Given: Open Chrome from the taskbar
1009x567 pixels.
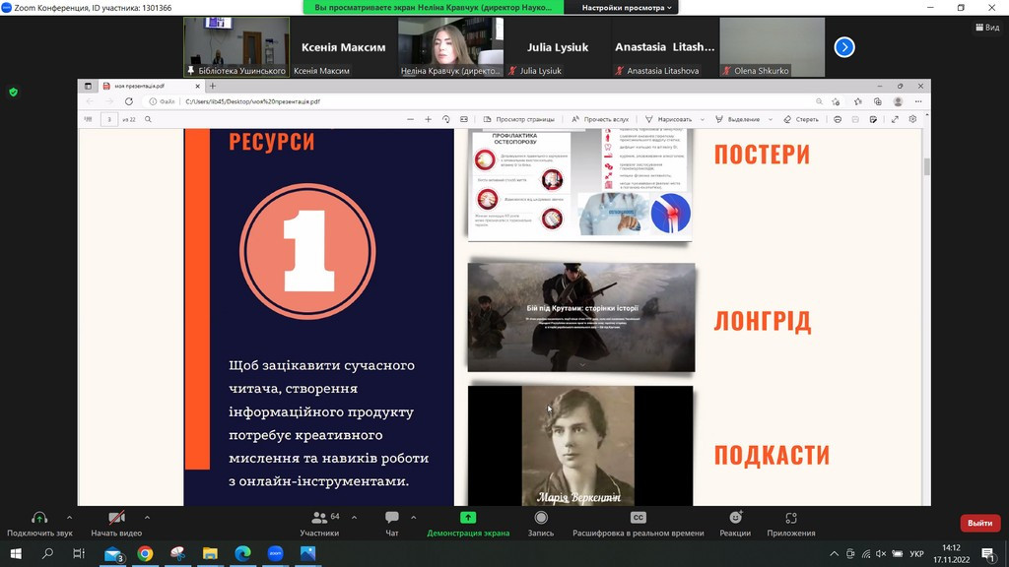Looking at the screenshot, I should tap(146, 553).
